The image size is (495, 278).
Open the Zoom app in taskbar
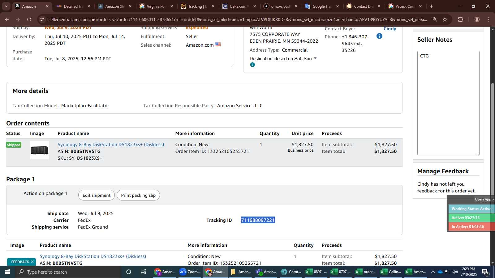click(x=190, y=272)
